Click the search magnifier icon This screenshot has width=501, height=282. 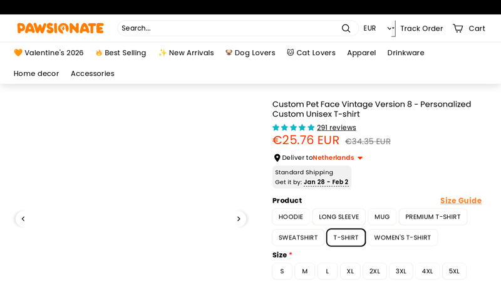tap(346, 28)
